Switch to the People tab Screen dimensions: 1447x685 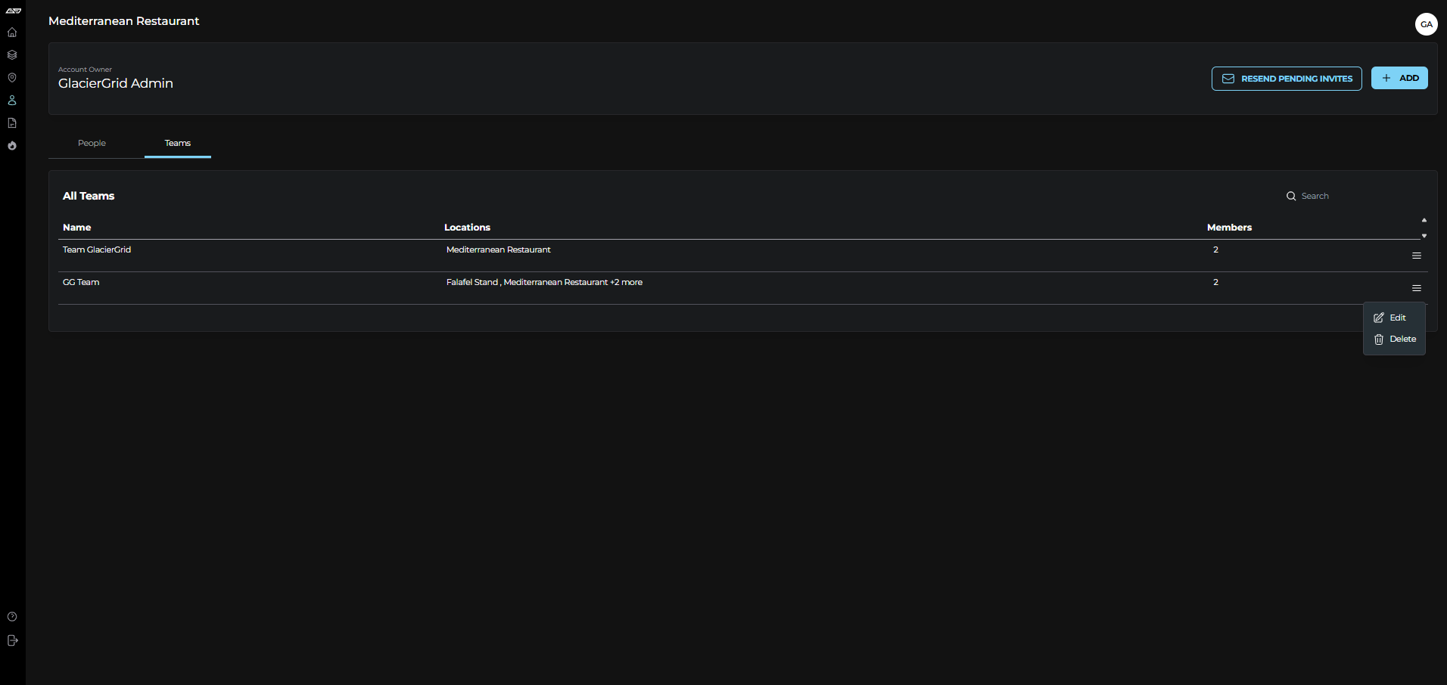click(91, 143)
